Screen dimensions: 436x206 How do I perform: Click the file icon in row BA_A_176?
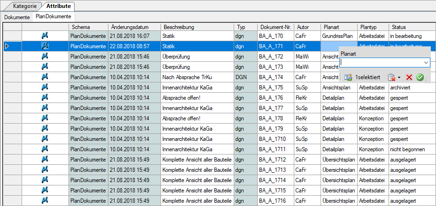click(x=45, y=97)
